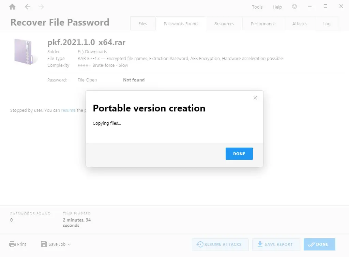This screenshot has width=349, height=257.
Task: Minimize the application window
Action: point(309,7)
